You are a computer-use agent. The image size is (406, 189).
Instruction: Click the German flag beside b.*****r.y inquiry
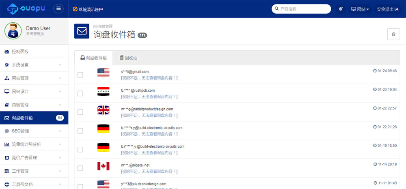coord(103,129)
